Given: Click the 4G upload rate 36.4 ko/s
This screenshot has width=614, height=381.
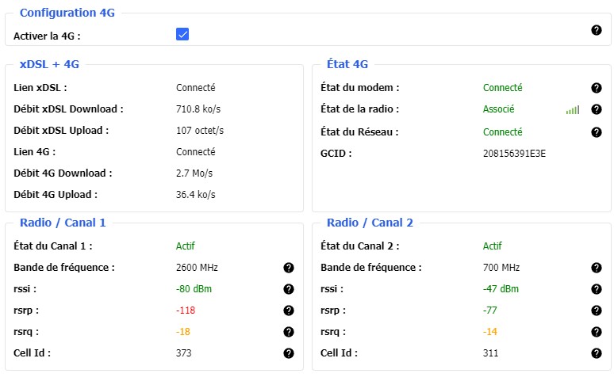Looking at the screenshot, I should 196,194.
